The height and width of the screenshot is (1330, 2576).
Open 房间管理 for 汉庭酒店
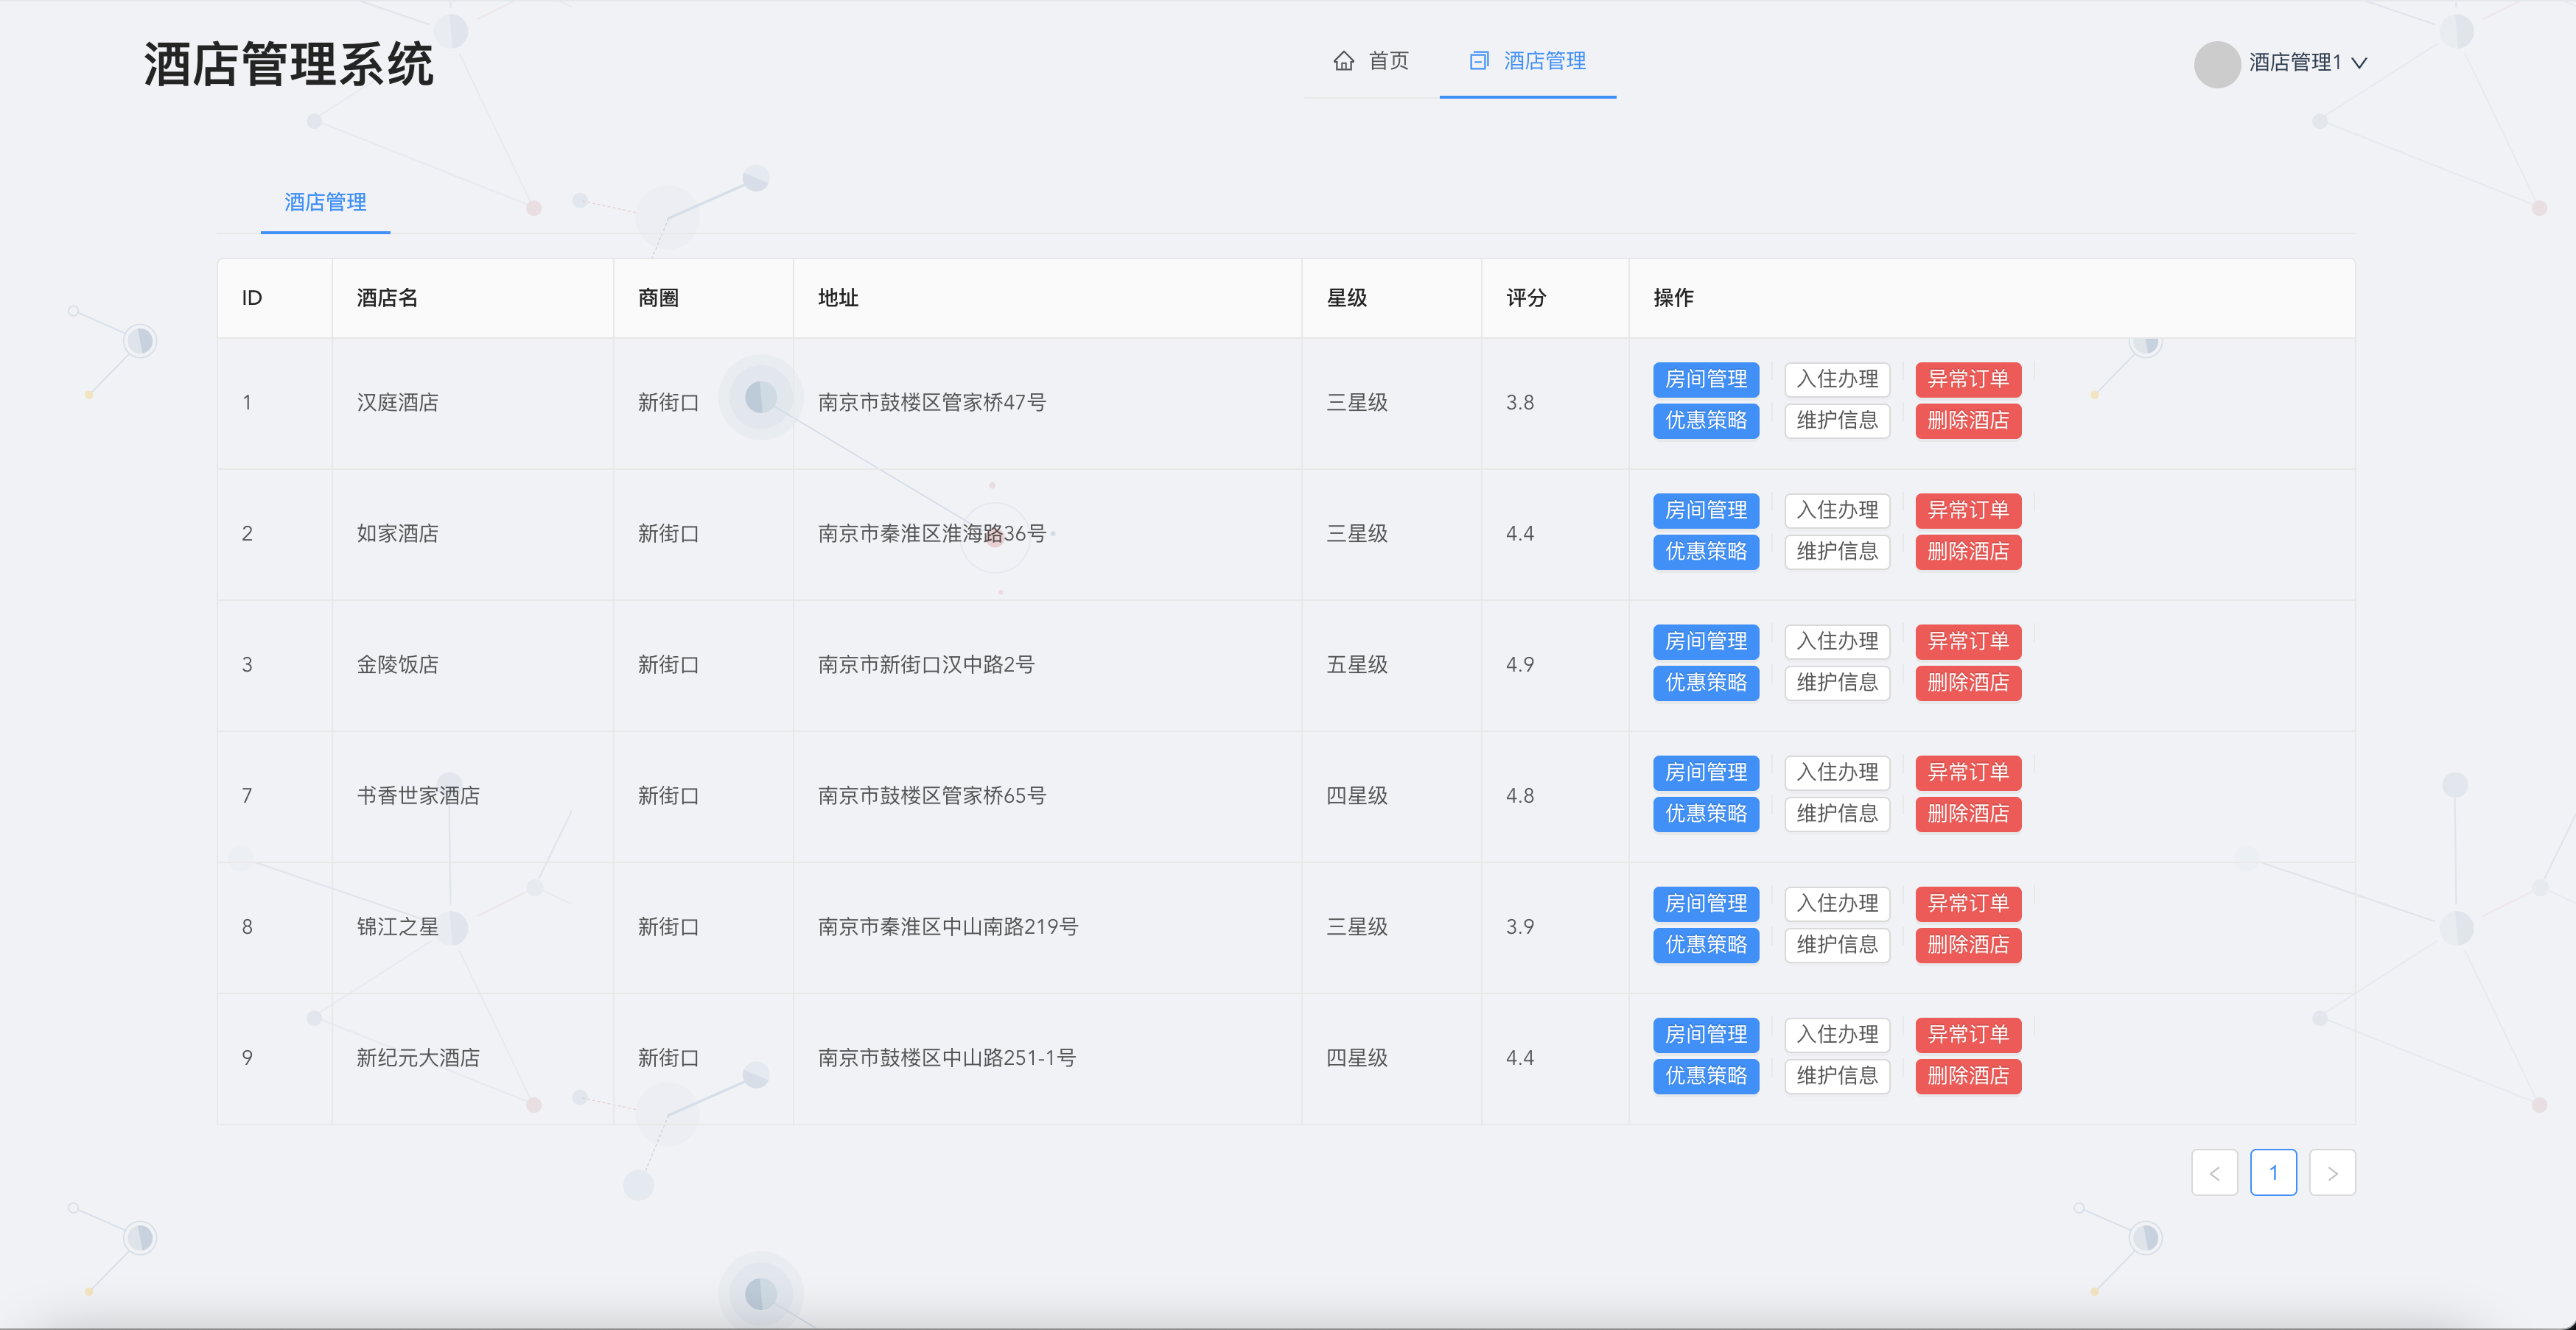click(x=1705, y=380)
